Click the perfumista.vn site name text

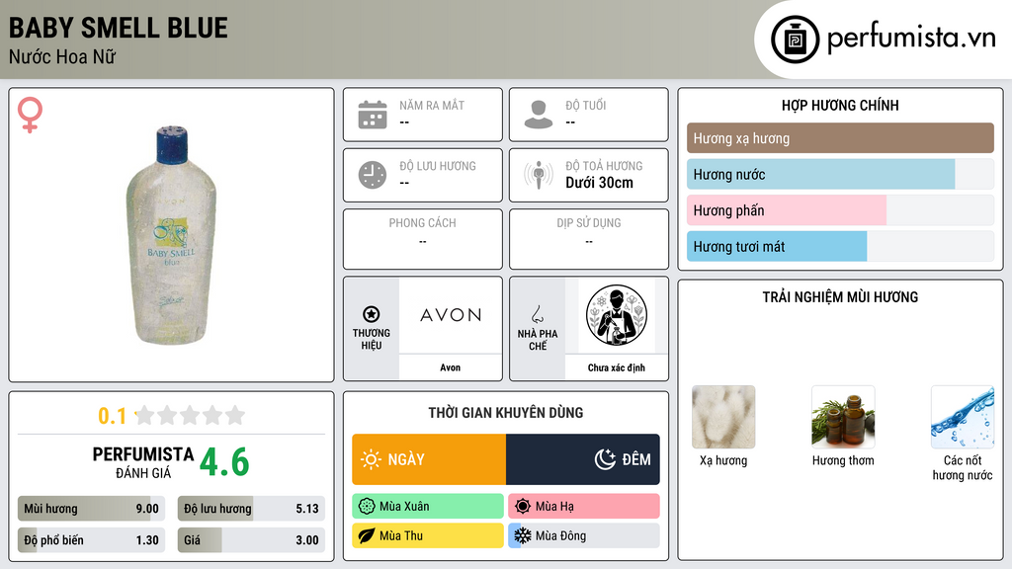[x=911, y=39]
